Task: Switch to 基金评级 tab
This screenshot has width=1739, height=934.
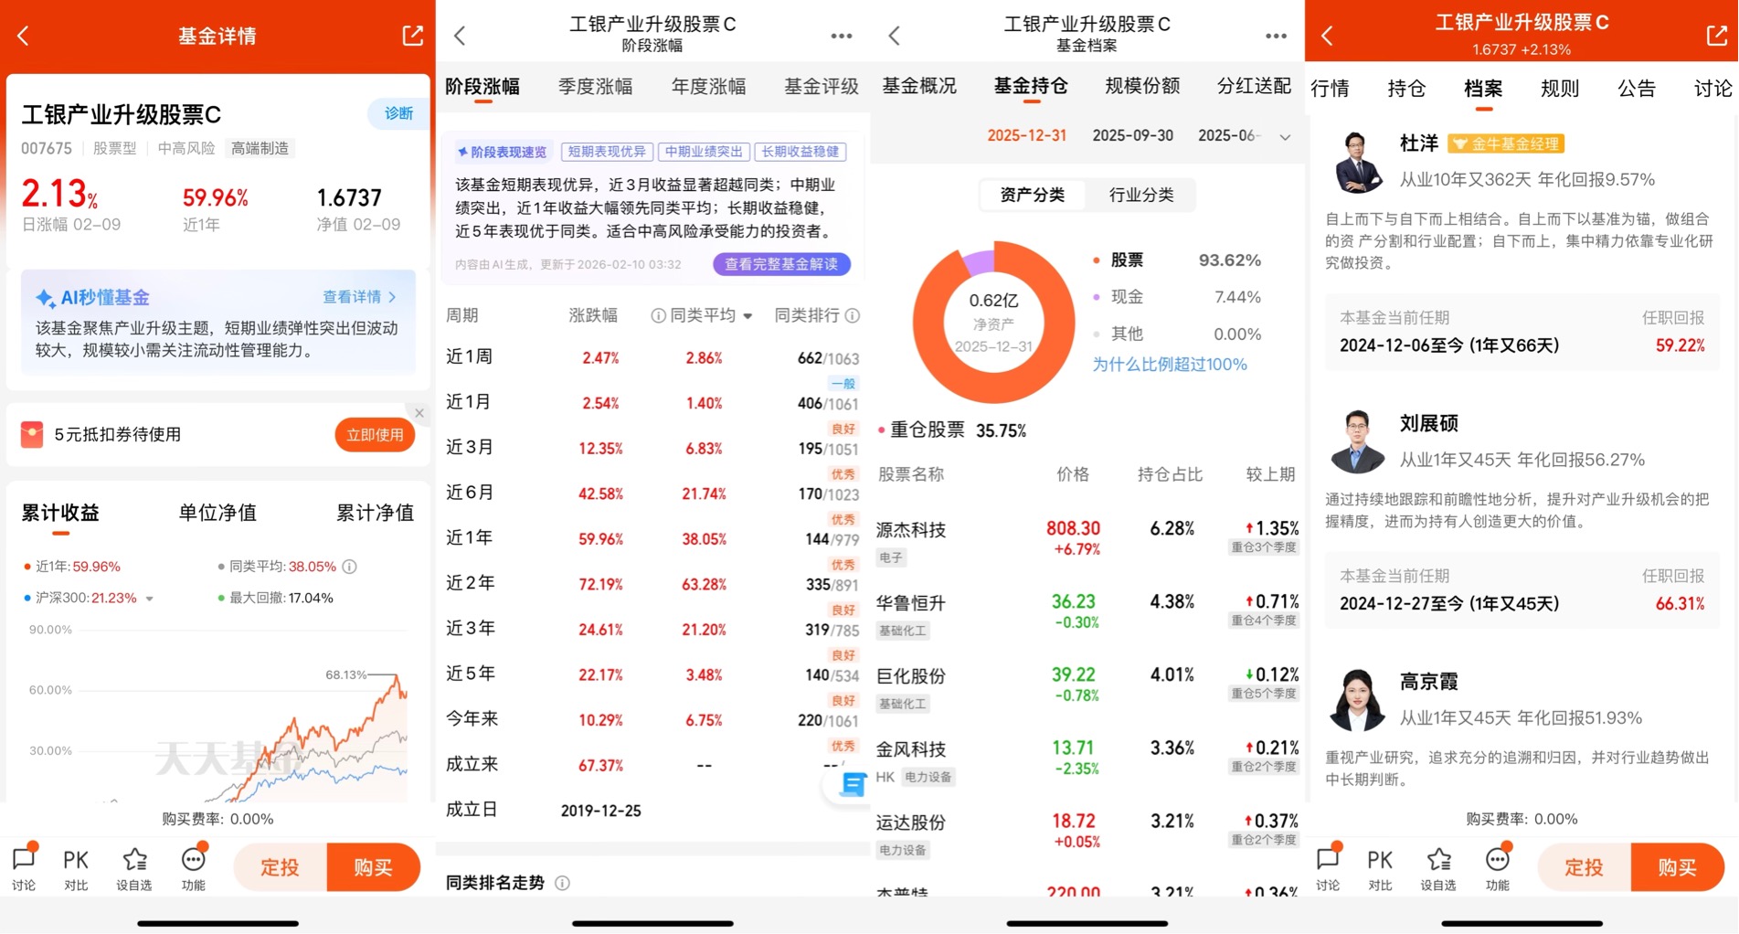Action: 821,87
